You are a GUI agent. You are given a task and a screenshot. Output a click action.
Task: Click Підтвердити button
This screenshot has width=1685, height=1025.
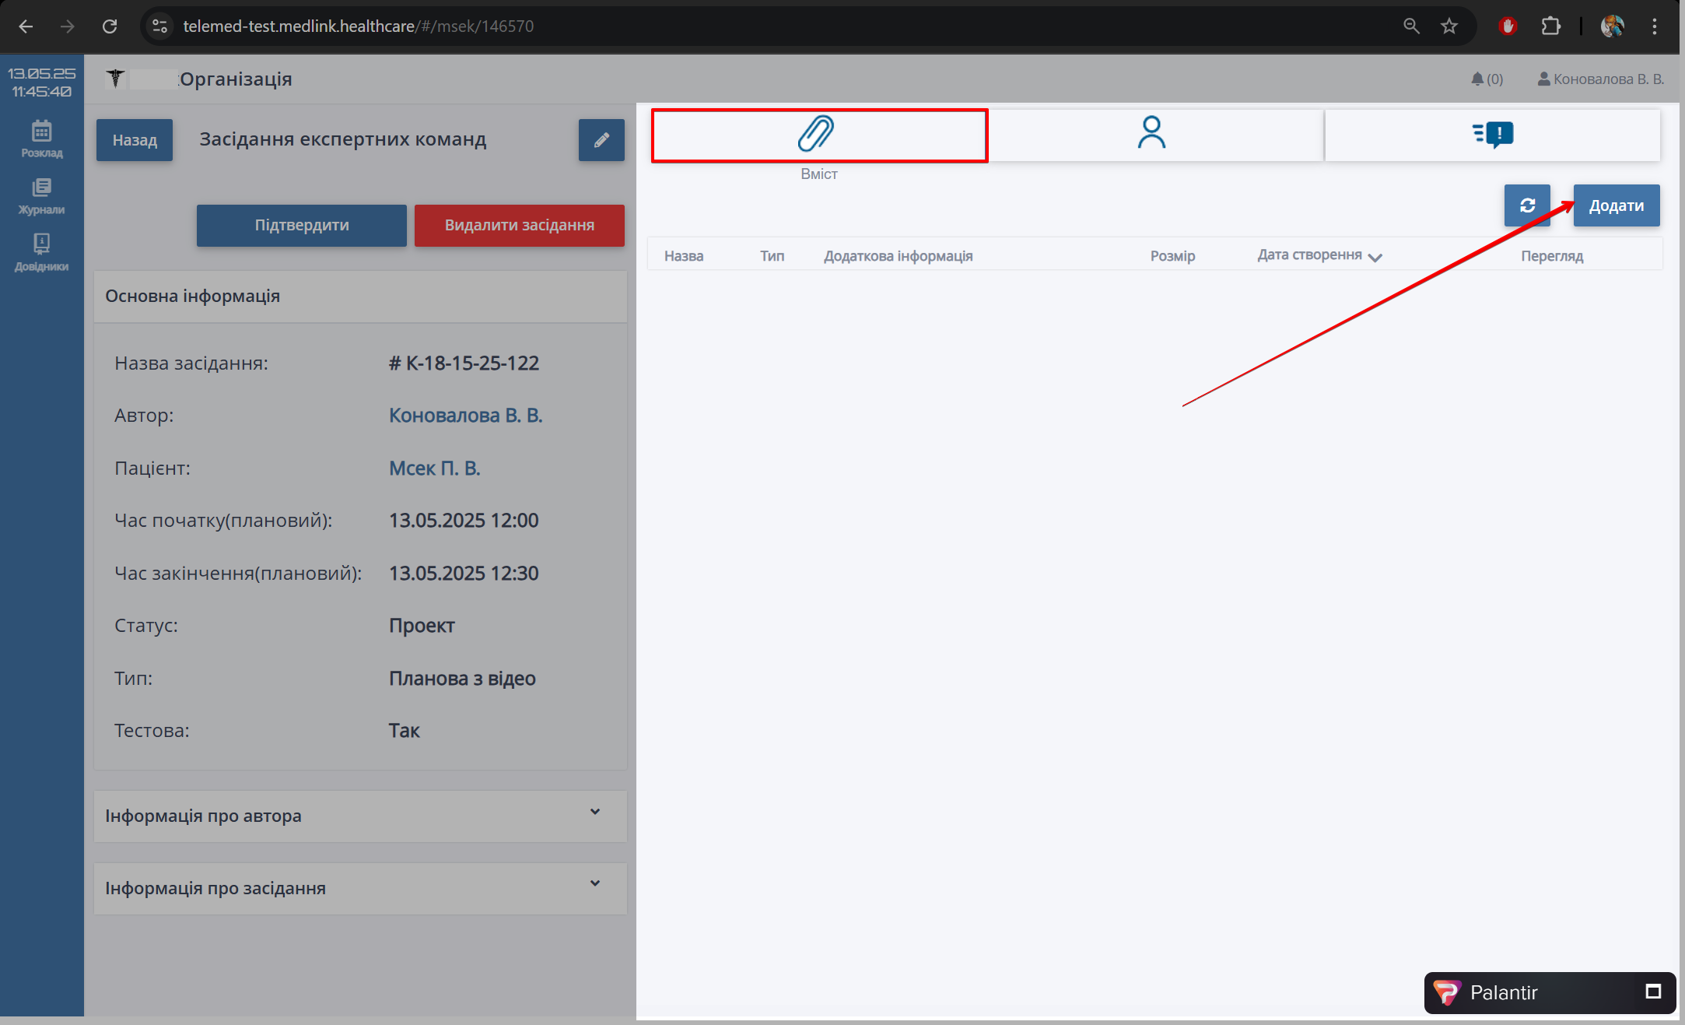[x=301, y=225]
